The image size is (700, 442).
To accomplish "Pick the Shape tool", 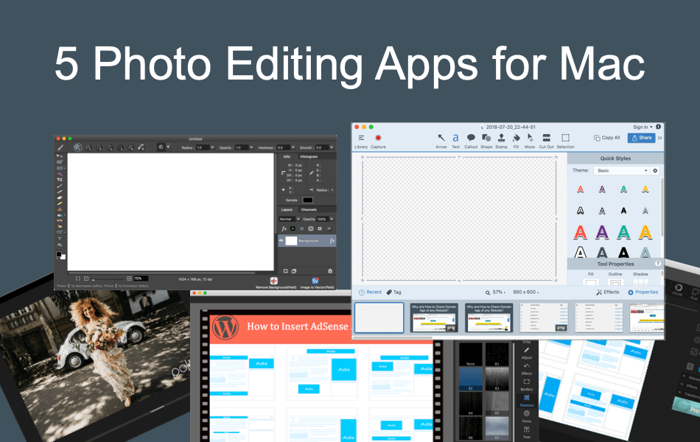I will tap(486, 141).
